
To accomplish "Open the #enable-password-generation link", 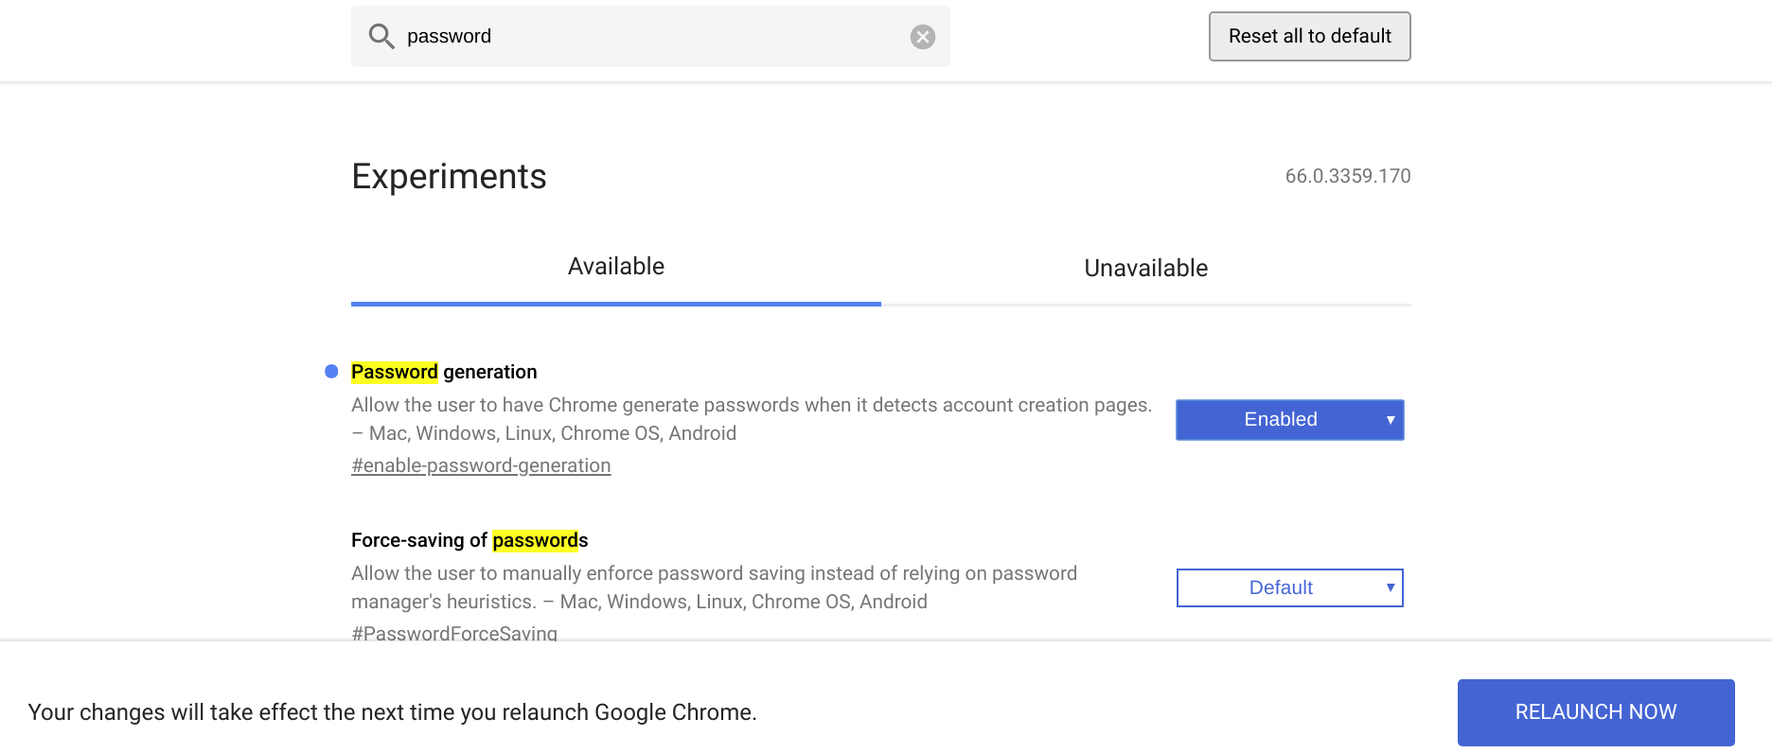I will (x=481, y=465).
